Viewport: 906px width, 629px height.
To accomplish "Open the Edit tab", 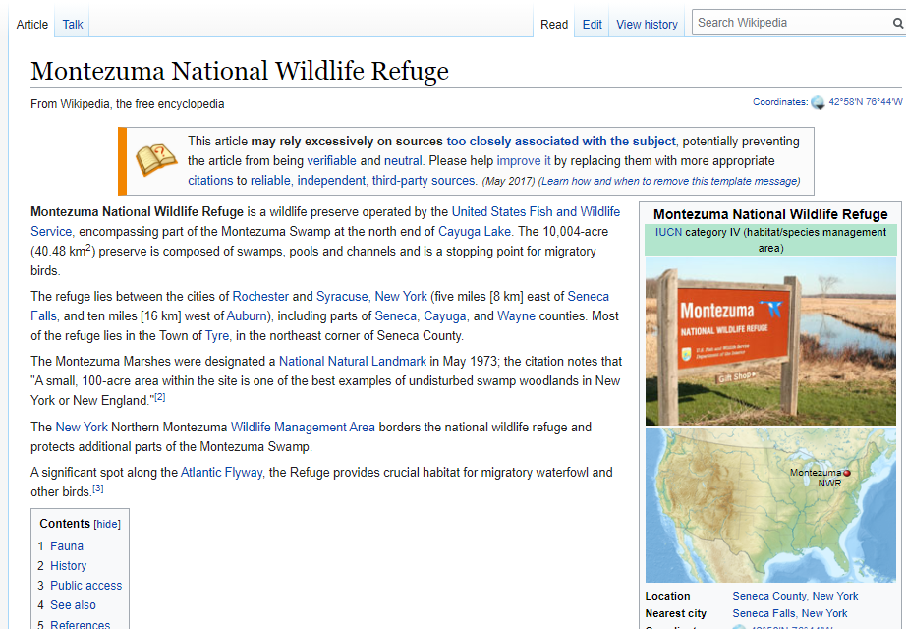I will pos(592,25).
